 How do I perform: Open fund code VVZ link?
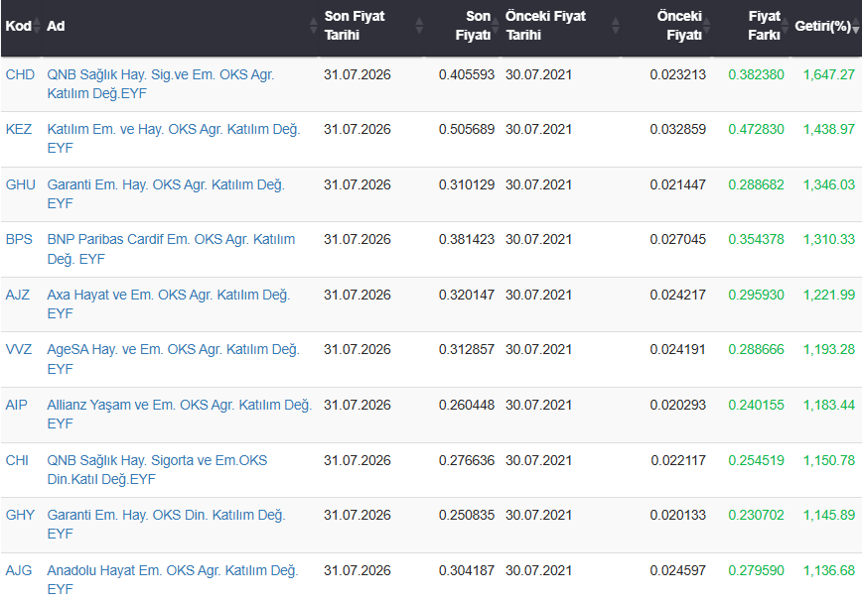click(19, 349)
